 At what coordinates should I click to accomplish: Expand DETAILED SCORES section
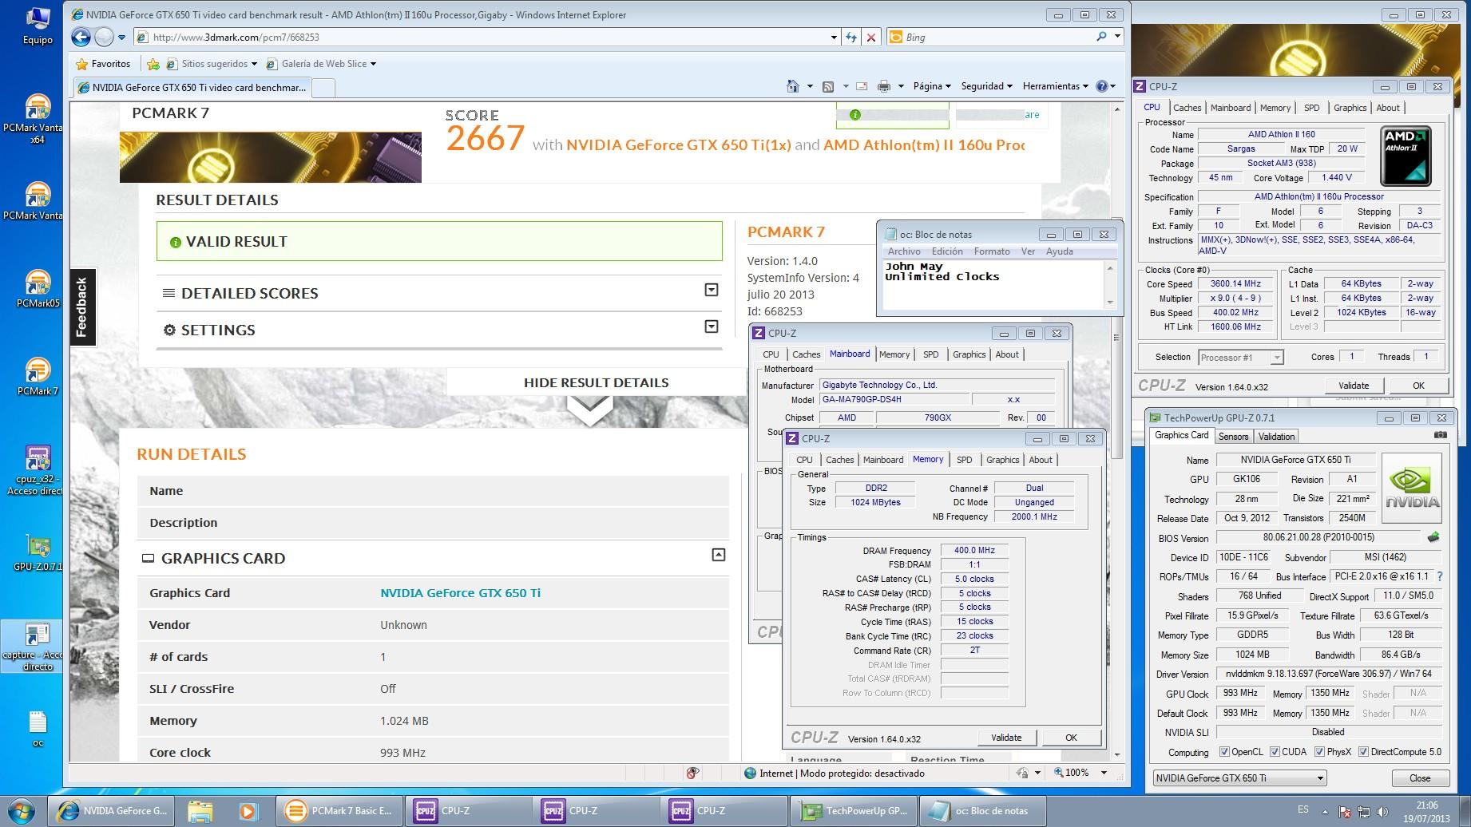[712, 290]
